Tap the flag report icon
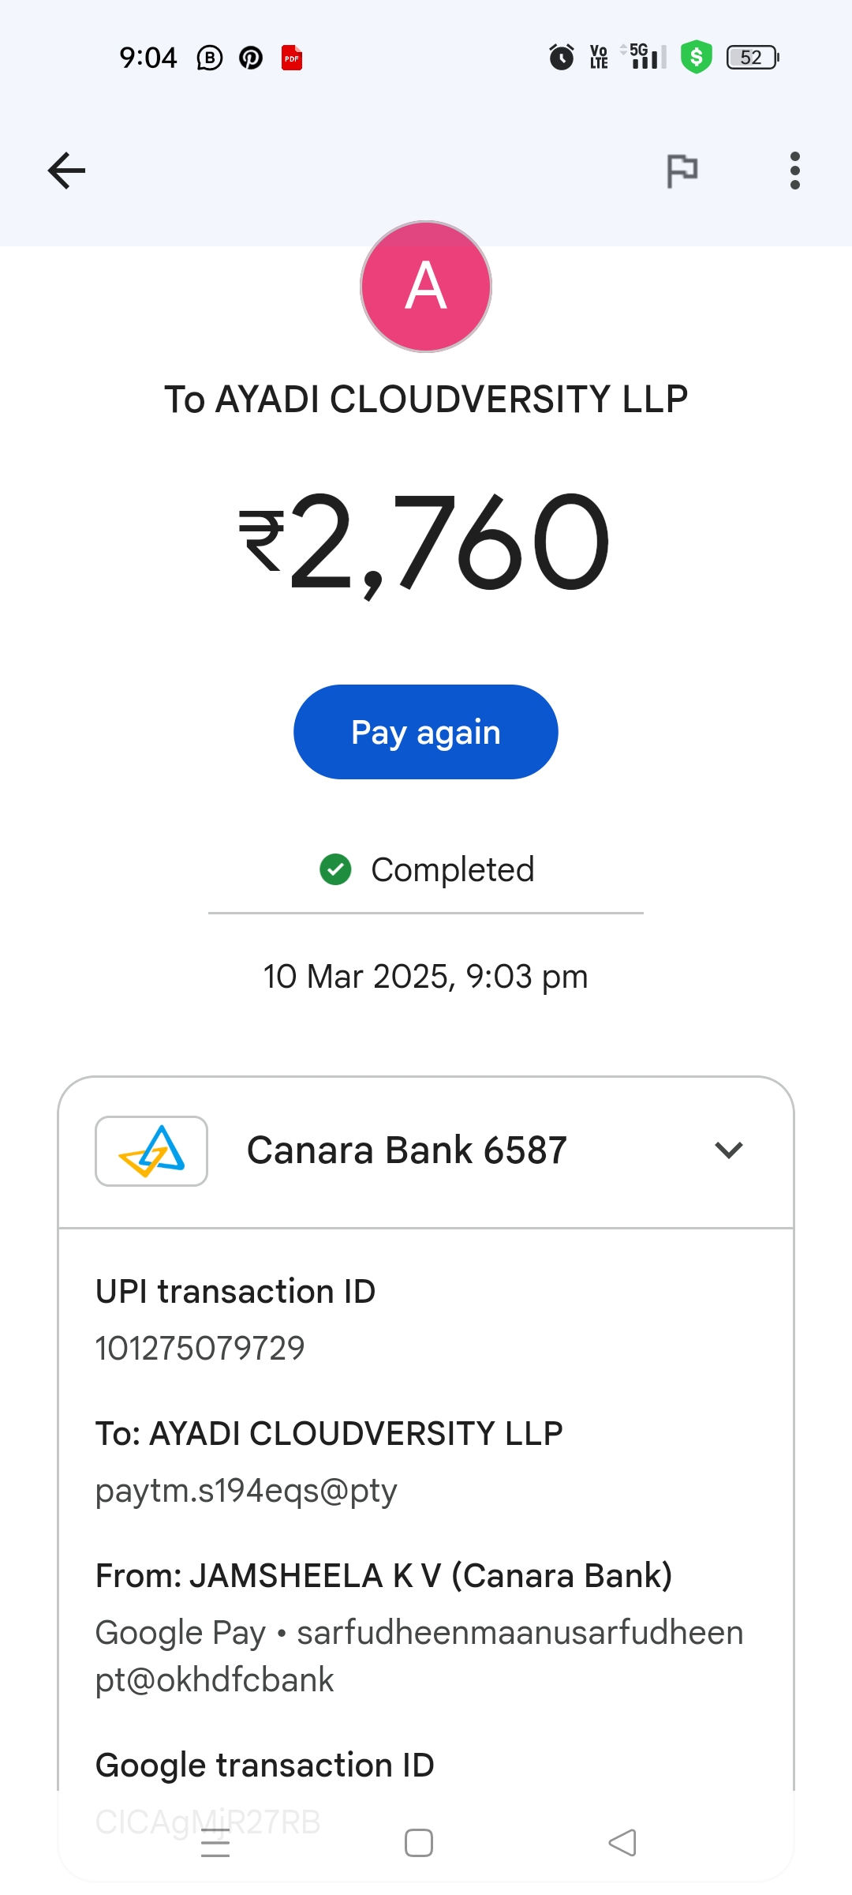 (x=682, y=171)
